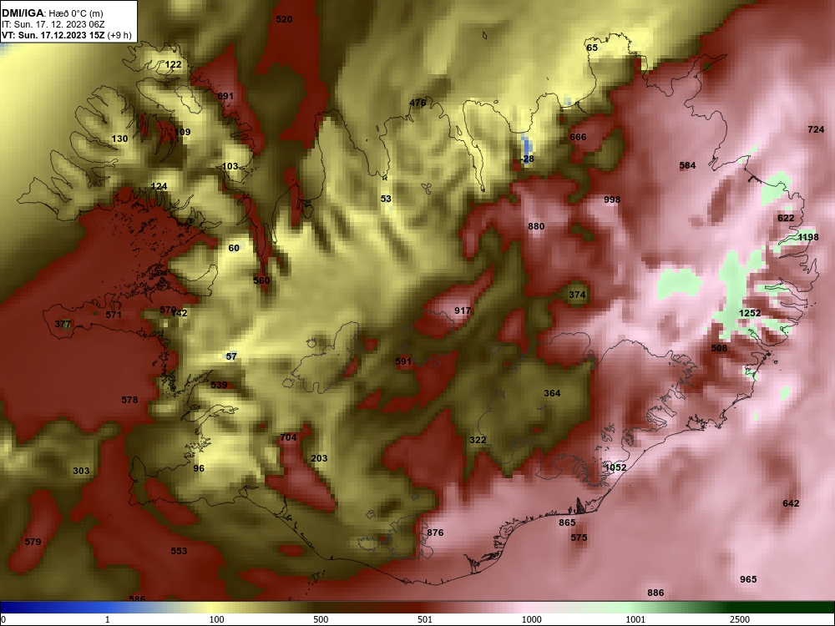835x626 pixels.
Task: Click the 57 value label
Action: tap(231, 356)
